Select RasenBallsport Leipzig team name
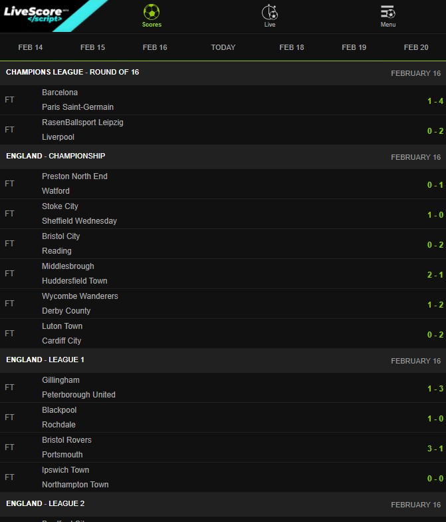Viewport: 446px width, 522px height. pos(82,123)
